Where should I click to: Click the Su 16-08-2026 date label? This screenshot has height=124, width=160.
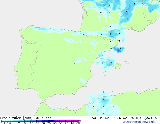106,118
